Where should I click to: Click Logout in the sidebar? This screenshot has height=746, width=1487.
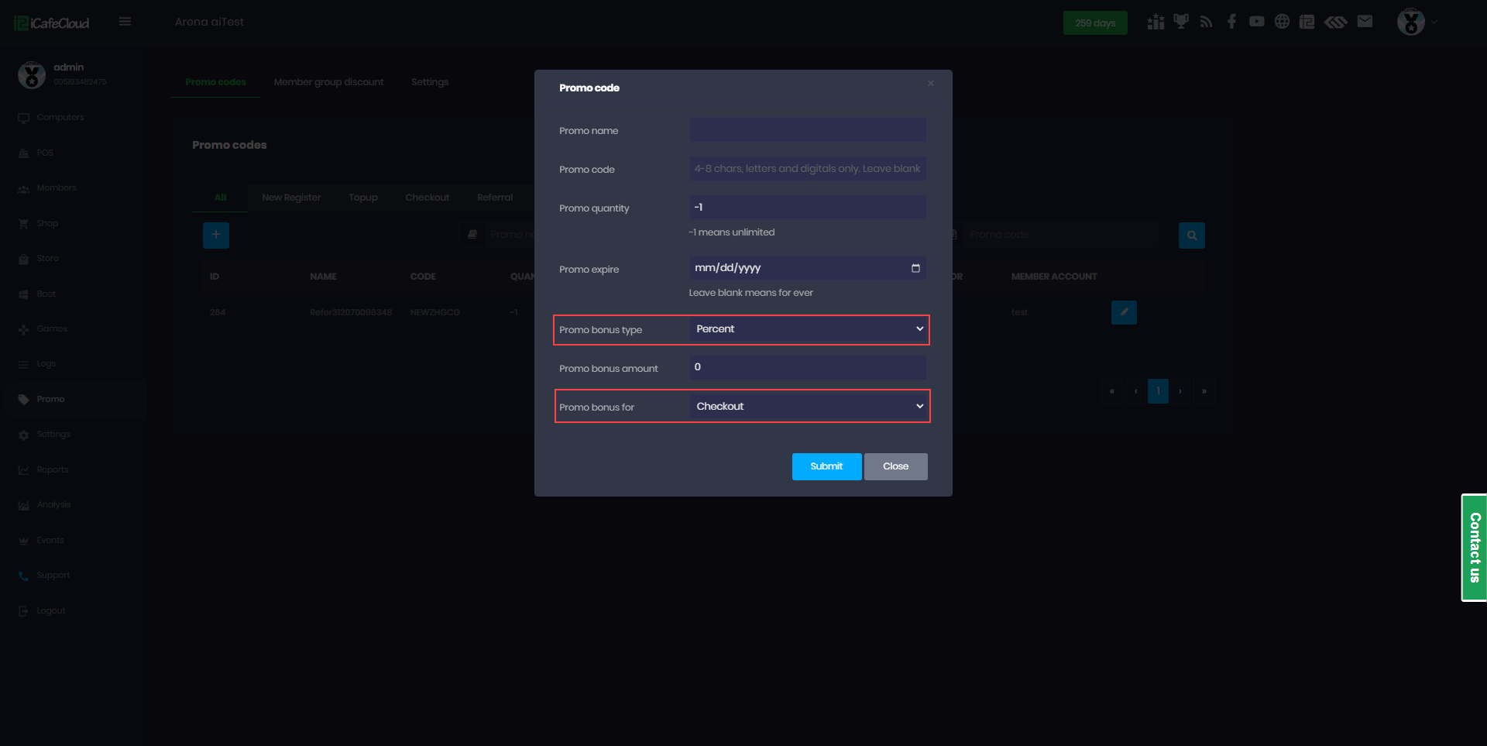pyautogui.click(x=51, y=611)
